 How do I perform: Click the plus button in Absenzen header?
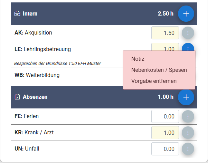pos(186,97)
